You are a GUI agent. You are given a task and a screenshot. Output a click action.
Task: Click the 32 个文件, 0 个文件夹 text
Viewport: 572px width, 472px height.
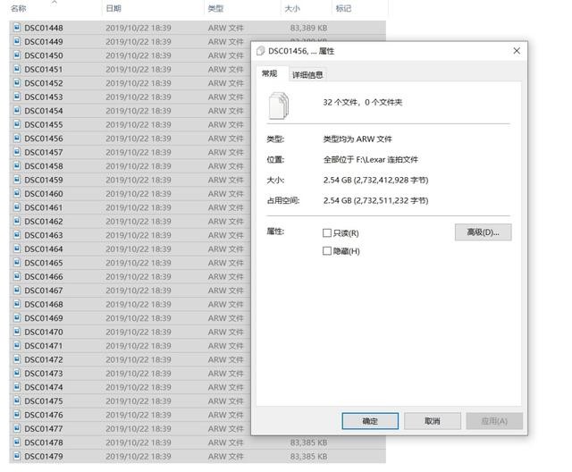[x=363, y=102]
